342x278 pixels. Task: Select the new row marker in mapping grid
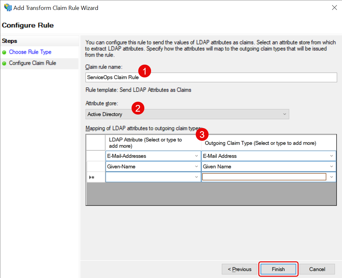96,177
